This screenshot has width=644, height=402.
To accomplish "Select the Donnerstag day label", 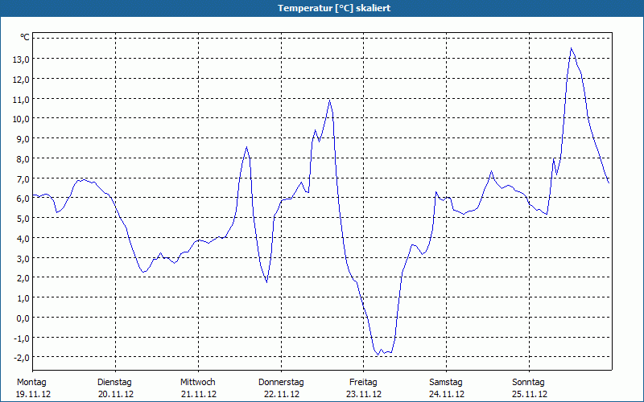I will (281, 382).
